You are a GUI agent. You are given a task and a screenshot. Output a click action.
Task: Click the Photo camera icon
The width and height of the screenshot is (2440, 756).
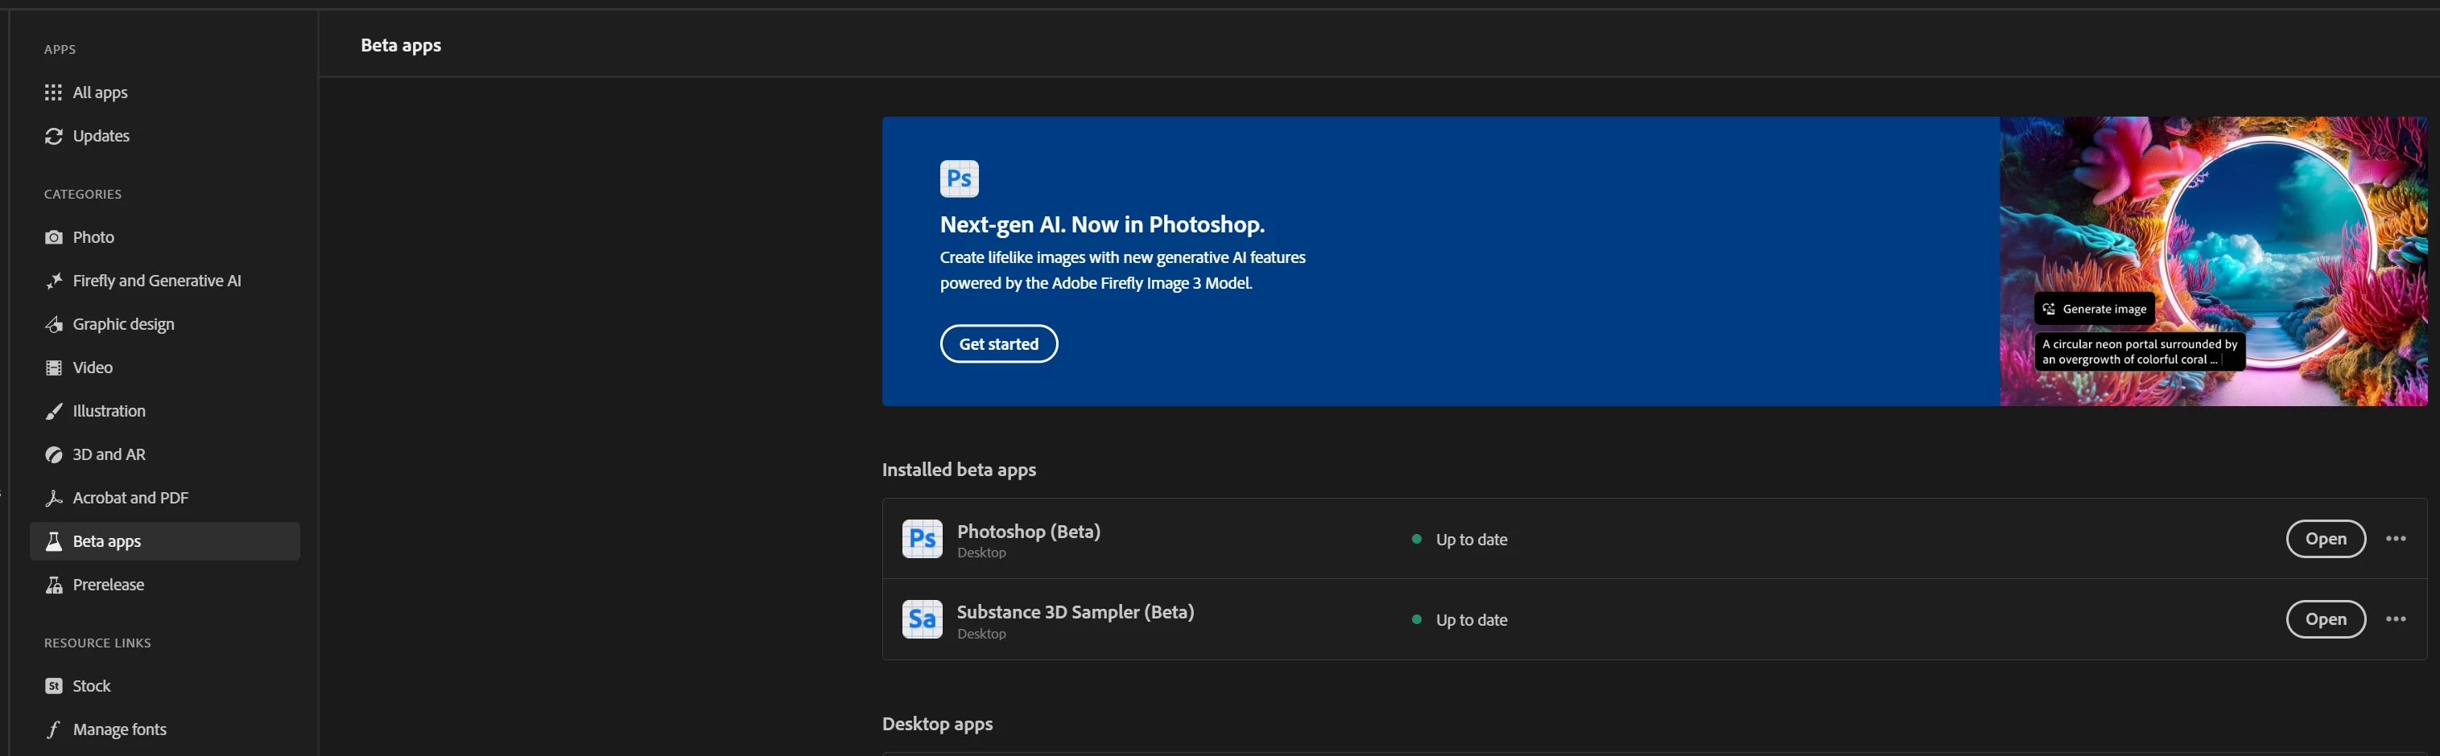point(53,237)
